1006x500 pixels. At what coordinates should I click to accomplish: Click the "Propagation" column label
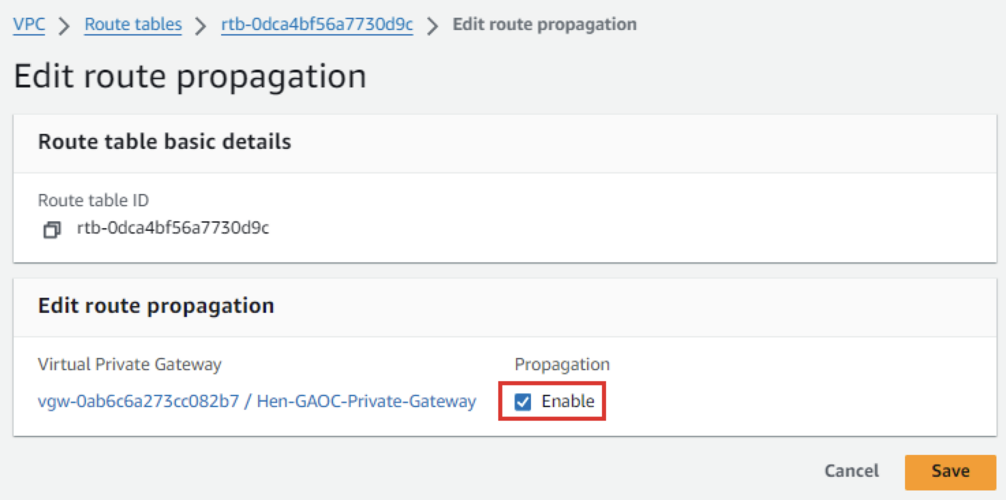[x=562, y=364]
